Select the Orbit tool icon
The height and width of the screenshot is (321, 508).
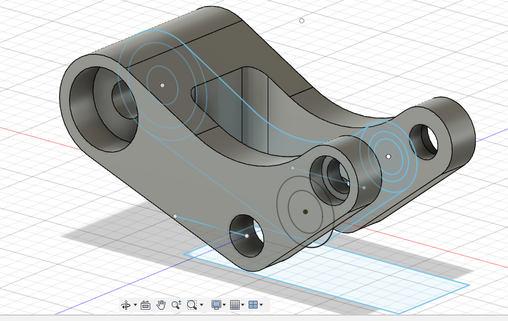[126, 305]
